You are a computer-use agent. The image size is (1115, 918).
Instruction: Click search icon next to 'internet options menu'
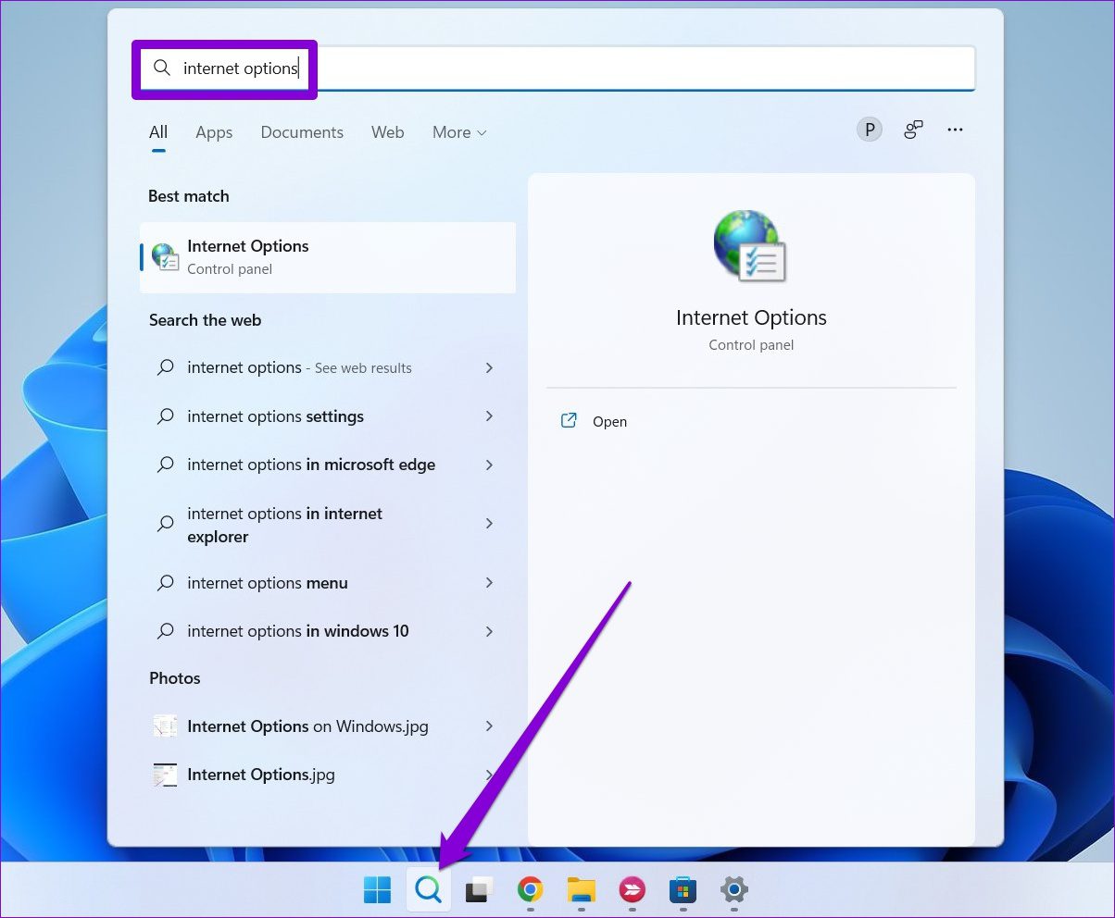click(x=165, y=583)
